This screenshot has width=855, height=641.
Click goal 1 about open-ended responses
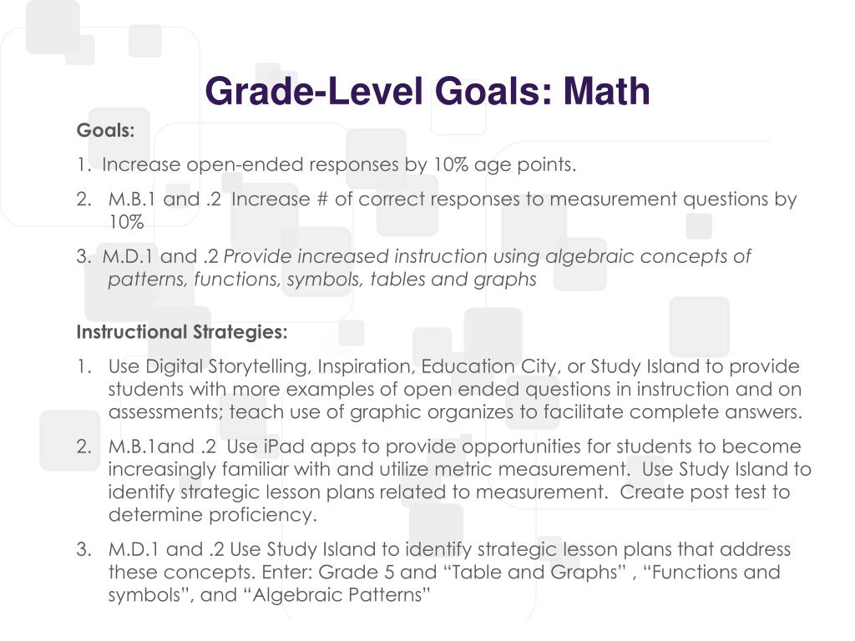(x=326, y=164)
